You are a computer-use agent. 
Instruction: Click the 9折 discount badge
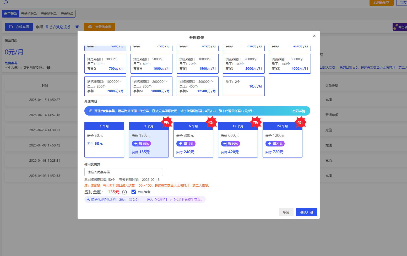[x=166, y=122]
